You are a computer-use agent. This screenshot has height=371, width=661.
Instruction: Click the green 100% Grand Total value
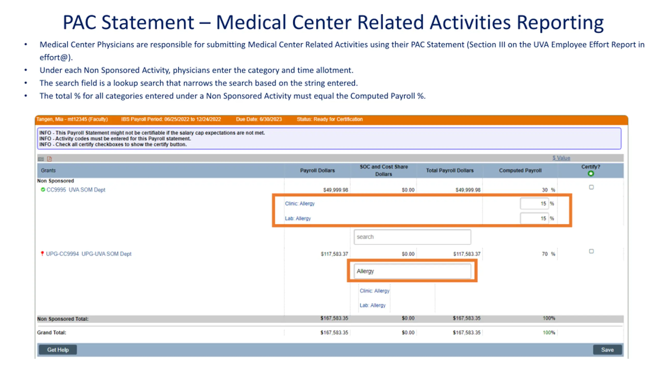[549, 333]
